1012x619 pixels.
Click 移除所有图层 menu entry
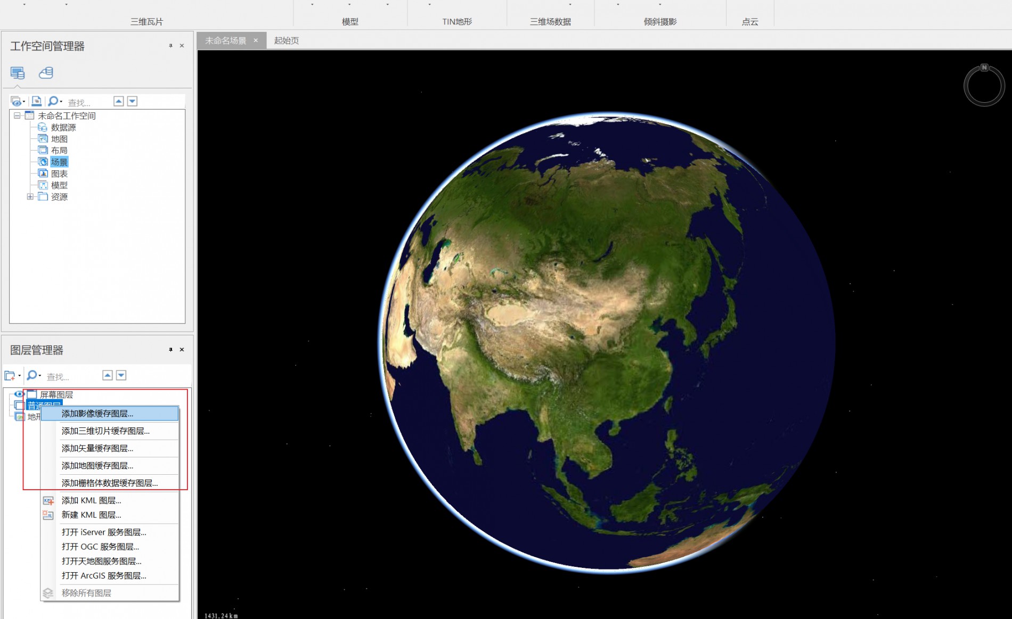(x=110, y=593)
